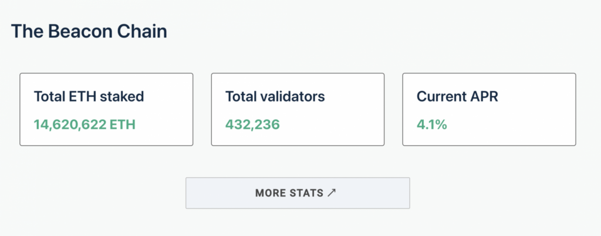
Task: Click the word APR in third card
Action: pyautogui.click(x=485, y=97)
